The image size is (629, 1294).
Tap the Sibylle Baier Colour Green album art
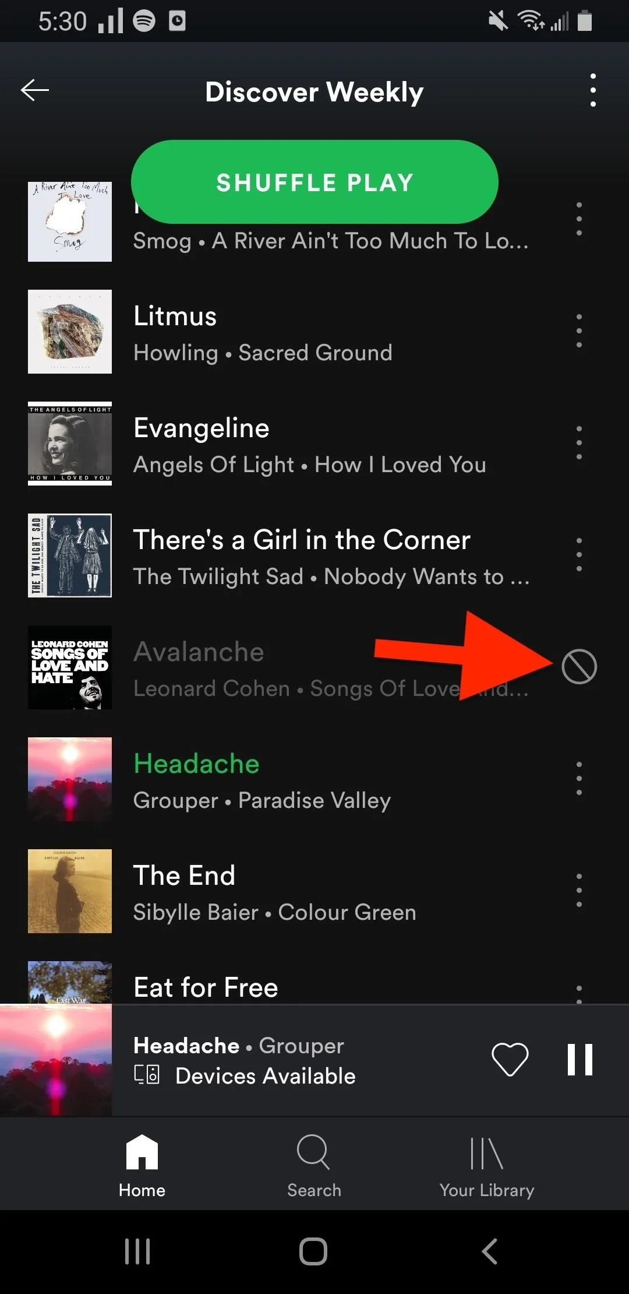(70, 891)
